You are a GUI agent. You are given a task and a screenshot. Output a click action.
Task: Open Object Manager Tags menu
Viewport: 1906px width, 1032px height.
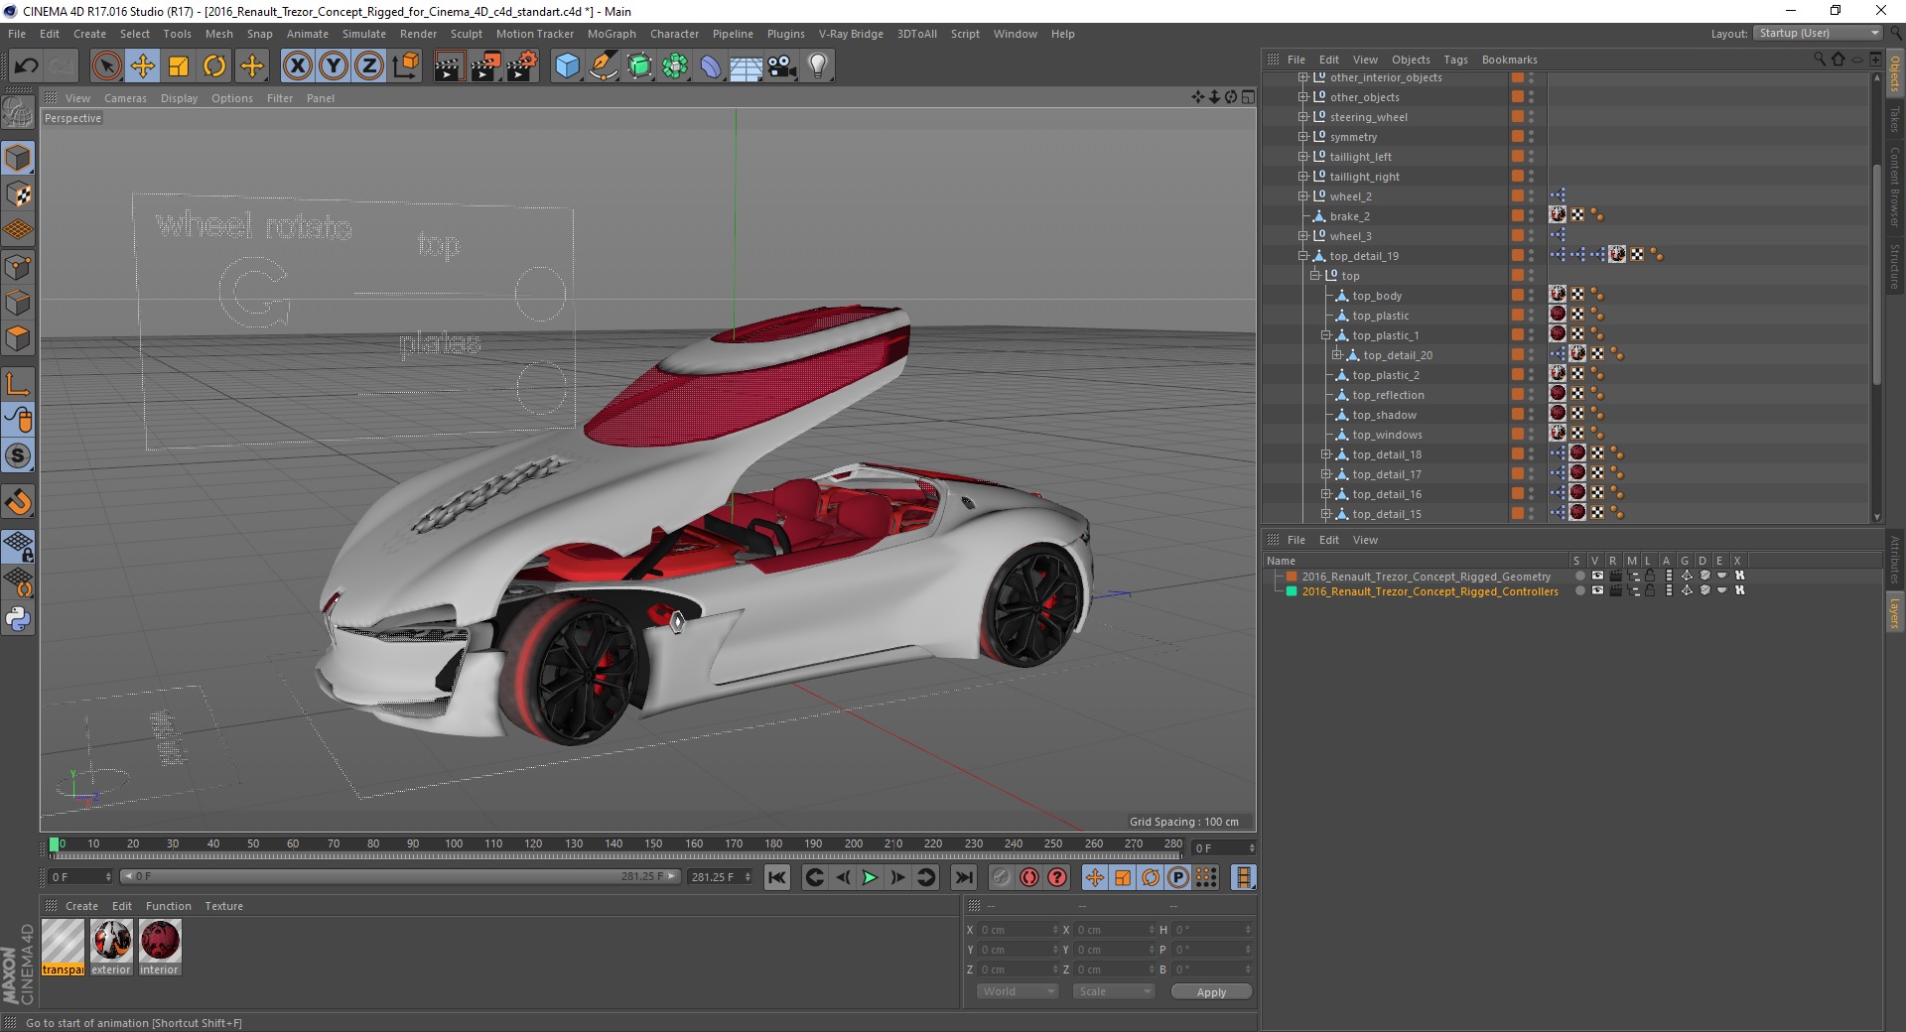click(x=1455, y=60)
